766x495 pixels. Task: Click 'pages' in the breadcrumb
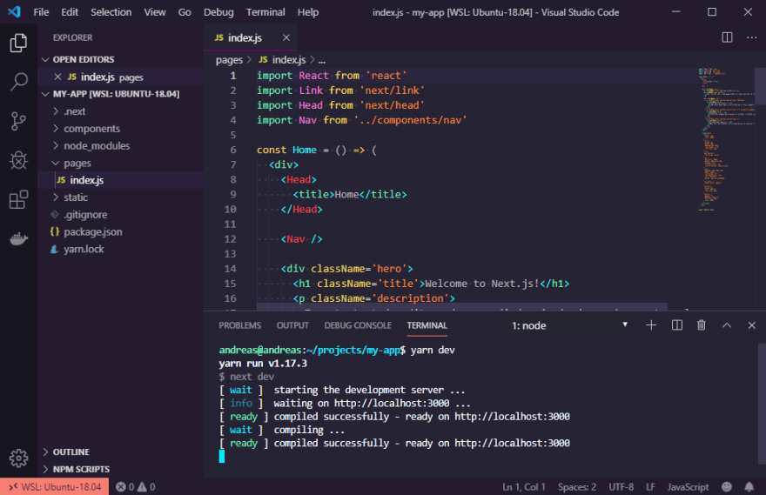[x=229, y=60]
